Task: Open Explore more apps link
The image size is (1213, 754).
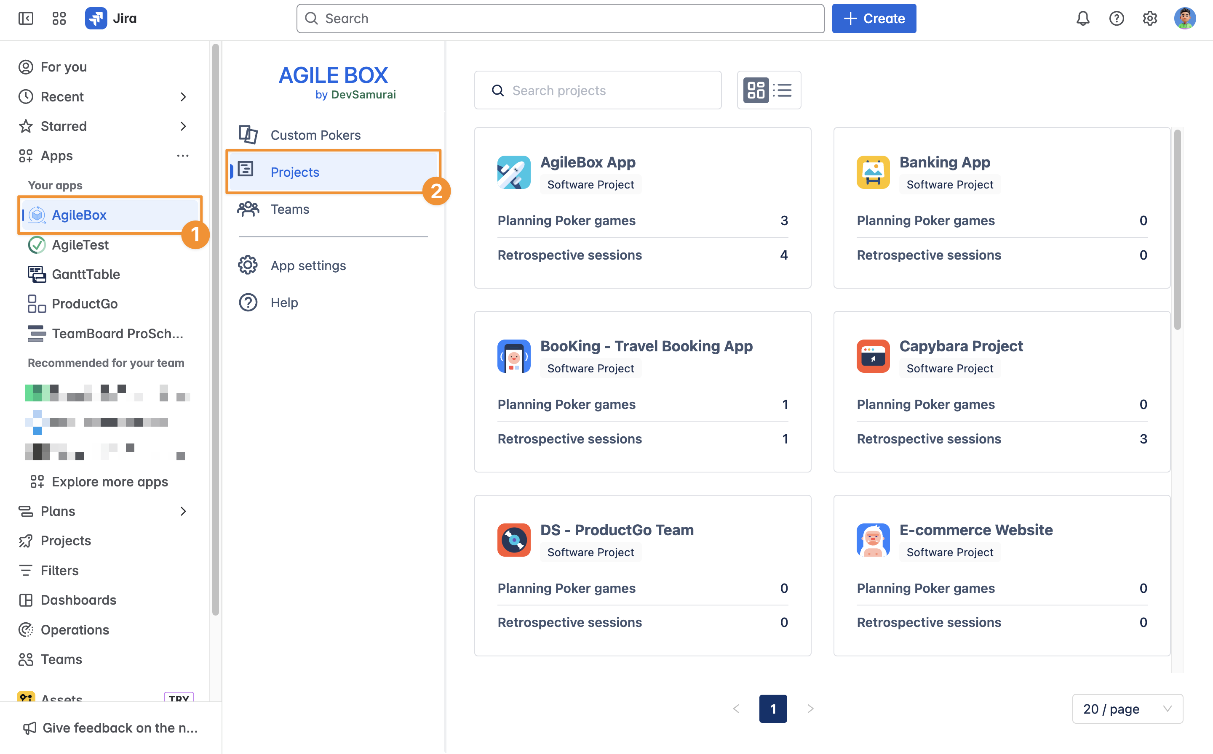Action: (x=110, y=482)
